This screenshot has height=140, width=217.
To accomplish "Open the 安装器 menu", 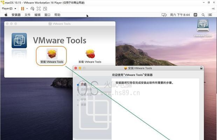I will 16,15.
